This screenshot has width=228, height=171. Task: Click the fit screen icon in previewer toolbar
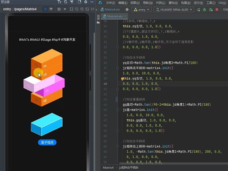[87, 9]
